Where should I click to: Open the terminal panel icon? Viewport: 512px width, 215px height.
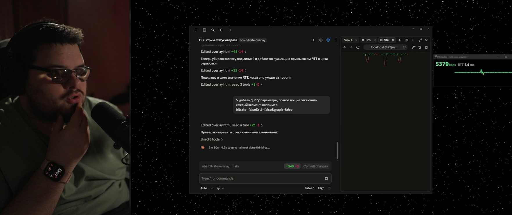(x=314, y=40)
